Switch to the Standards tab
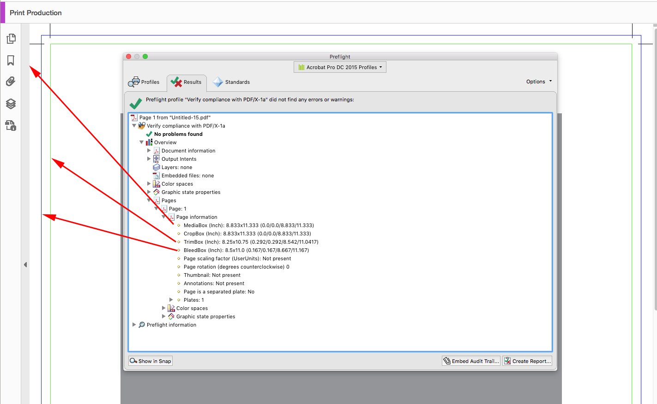This screenshot has height=404, width=657. click(x=231, y=82)
